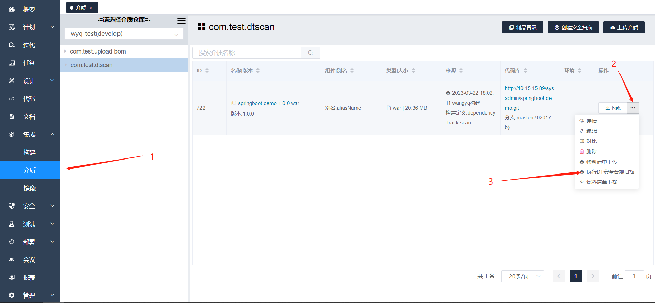Click the ID column sort arrows
This screenshot has height=303, width=655.
(x=207, y=71)
